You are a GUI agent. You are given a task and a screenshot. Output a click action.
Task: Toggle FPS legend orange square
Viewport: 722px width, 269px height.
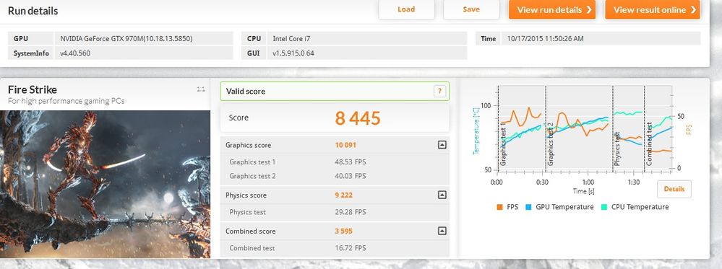499,207
